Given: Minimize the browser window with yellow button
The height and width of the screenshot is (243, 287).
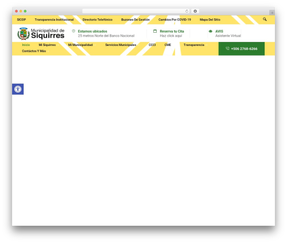Looking at the screenshot, I should pyautogui.click(x=21, y=11).
